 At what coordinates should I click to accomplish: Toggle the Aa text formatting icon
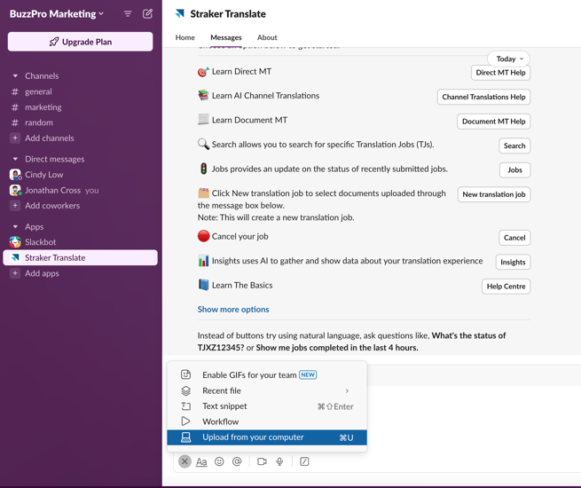[201, 461]
